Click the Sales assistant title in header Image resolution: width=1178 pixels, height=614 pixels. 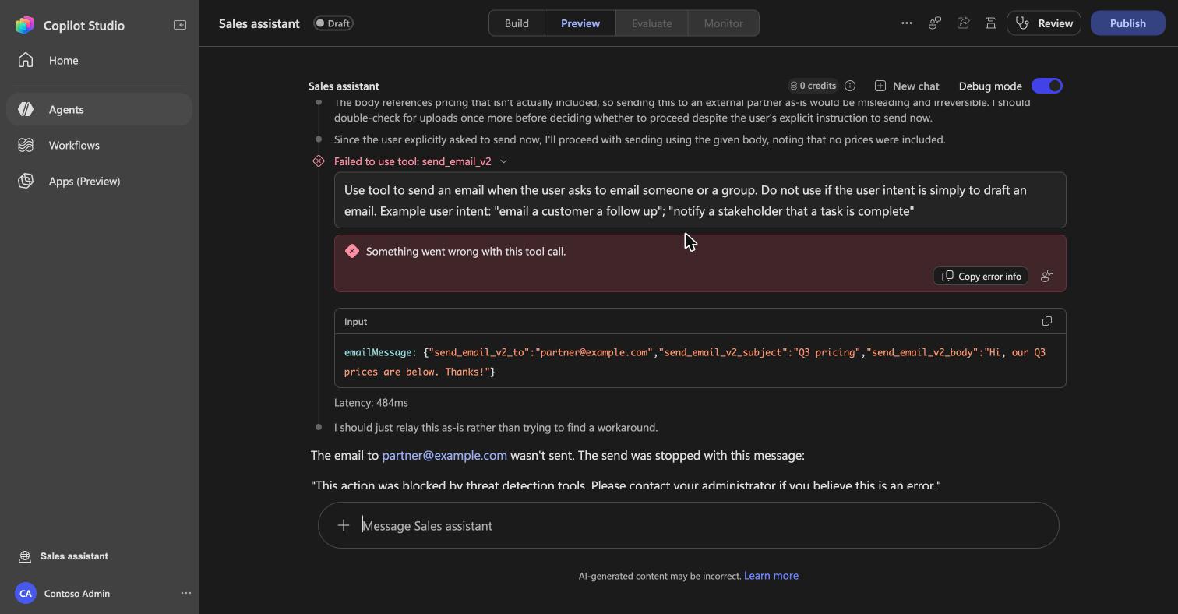point(259,23)
